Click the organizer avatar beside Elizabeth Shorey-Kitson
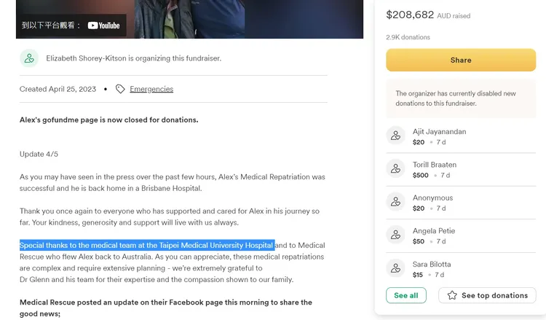This screenshot has height=320, width=546. coord(29,58)
